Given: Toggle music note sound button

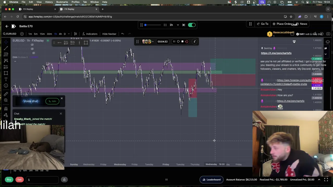Looking at the screenshot, I should (194, 42).
